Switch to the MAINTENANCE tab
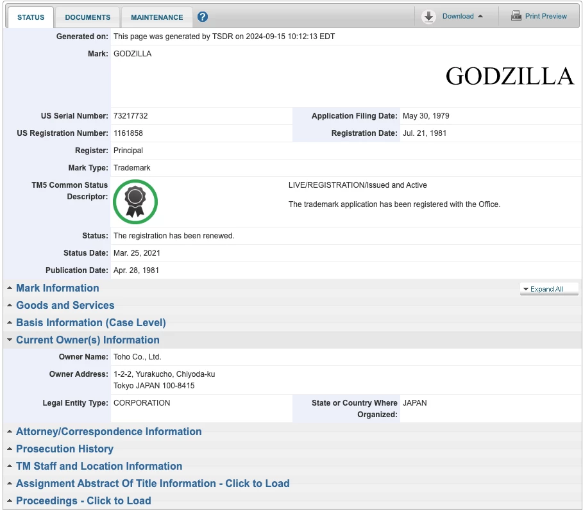 click(157, 17)
